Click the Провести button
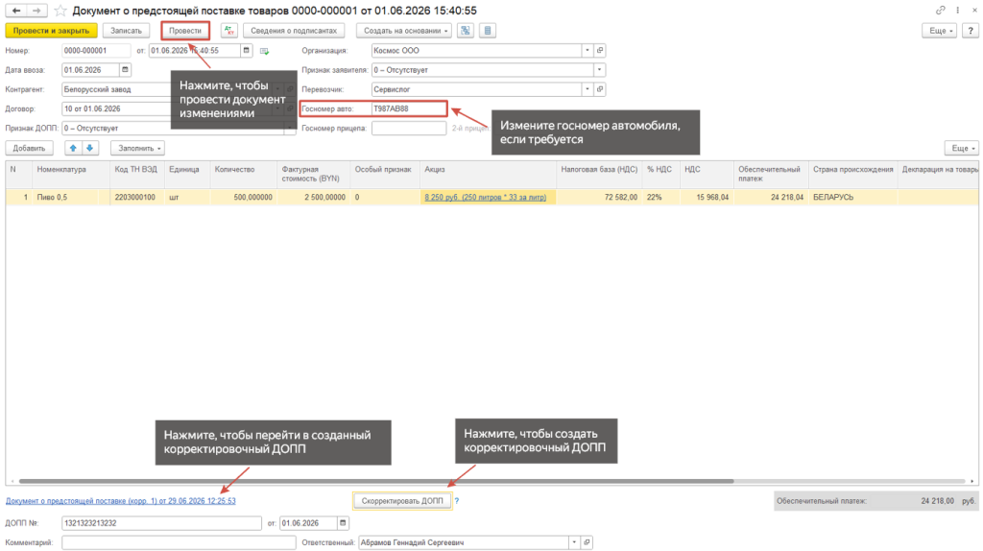Viewport: 983px width, 551px height. [x=185, y=30]
